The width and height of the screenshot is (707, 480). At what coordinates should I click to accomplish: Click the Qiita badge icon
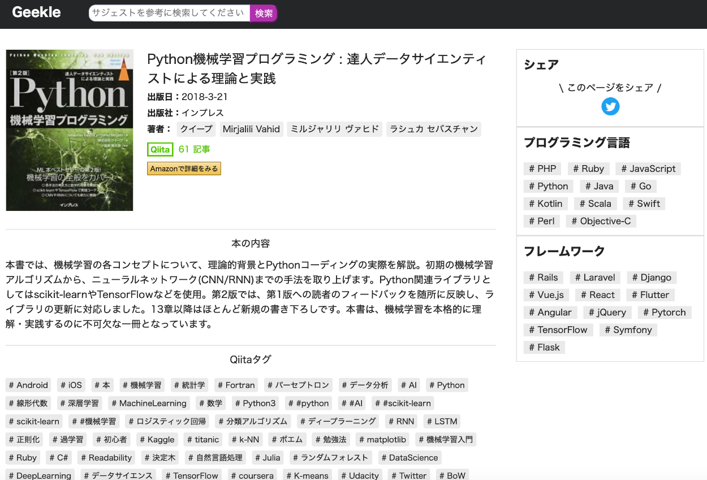pos(160,149)
